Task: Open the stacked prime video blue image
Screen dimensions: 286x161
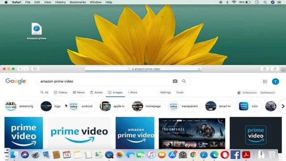Action: pos(24,133)
